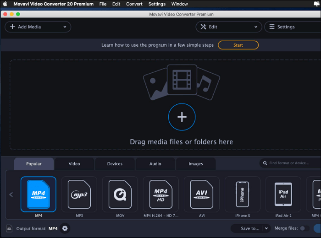The width and height of the screenshot is (321, 238).
Task: Choose the MP3 audio format icon
Action: tap(79, 194)
